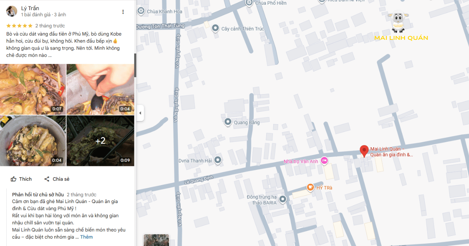Image resolution: width=469 pixels, height=246 pixels.
Task: Select the Dvna Thanh Hải map marker
Action: click(x=218, y=160)
